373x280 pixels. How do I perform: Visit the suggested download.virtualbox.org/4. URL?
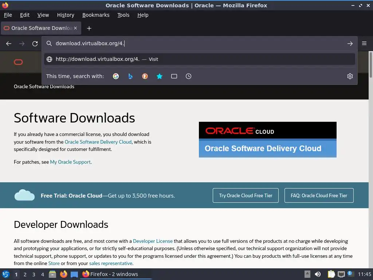coord(199,59)
